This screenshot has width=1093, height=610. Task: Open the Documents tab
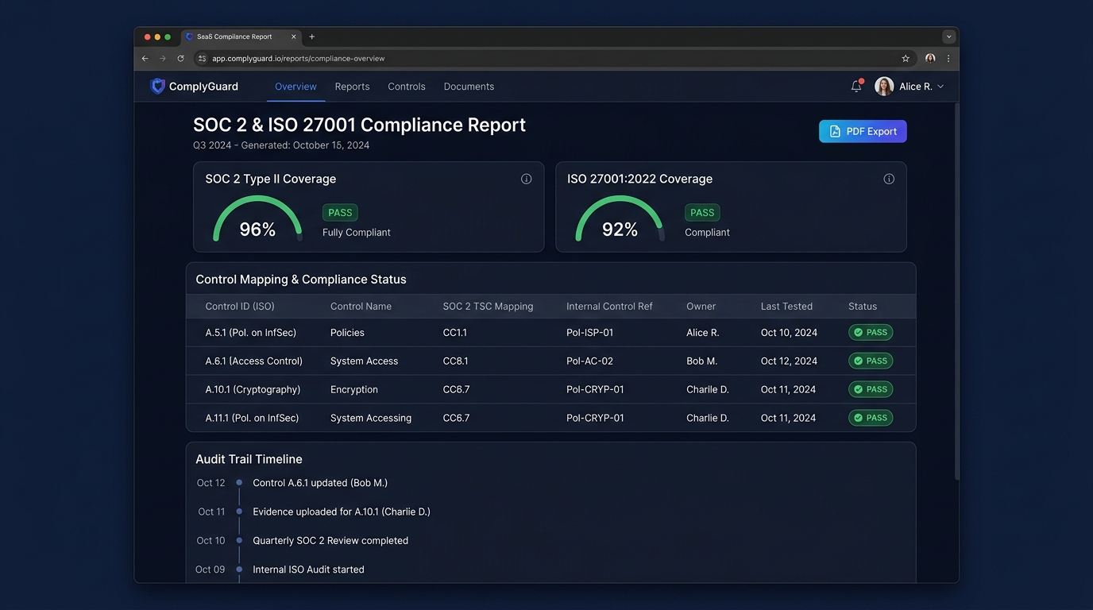point(469,86)
